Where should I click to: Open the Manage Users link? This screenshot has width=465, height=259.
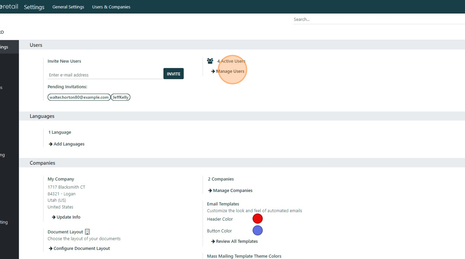click(x=228, y=71)
